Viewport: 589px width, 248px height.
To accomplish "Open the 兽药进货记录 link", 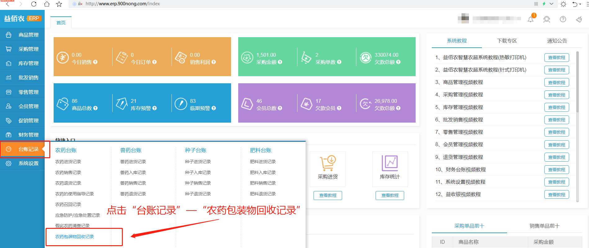I will click(133, 162).
